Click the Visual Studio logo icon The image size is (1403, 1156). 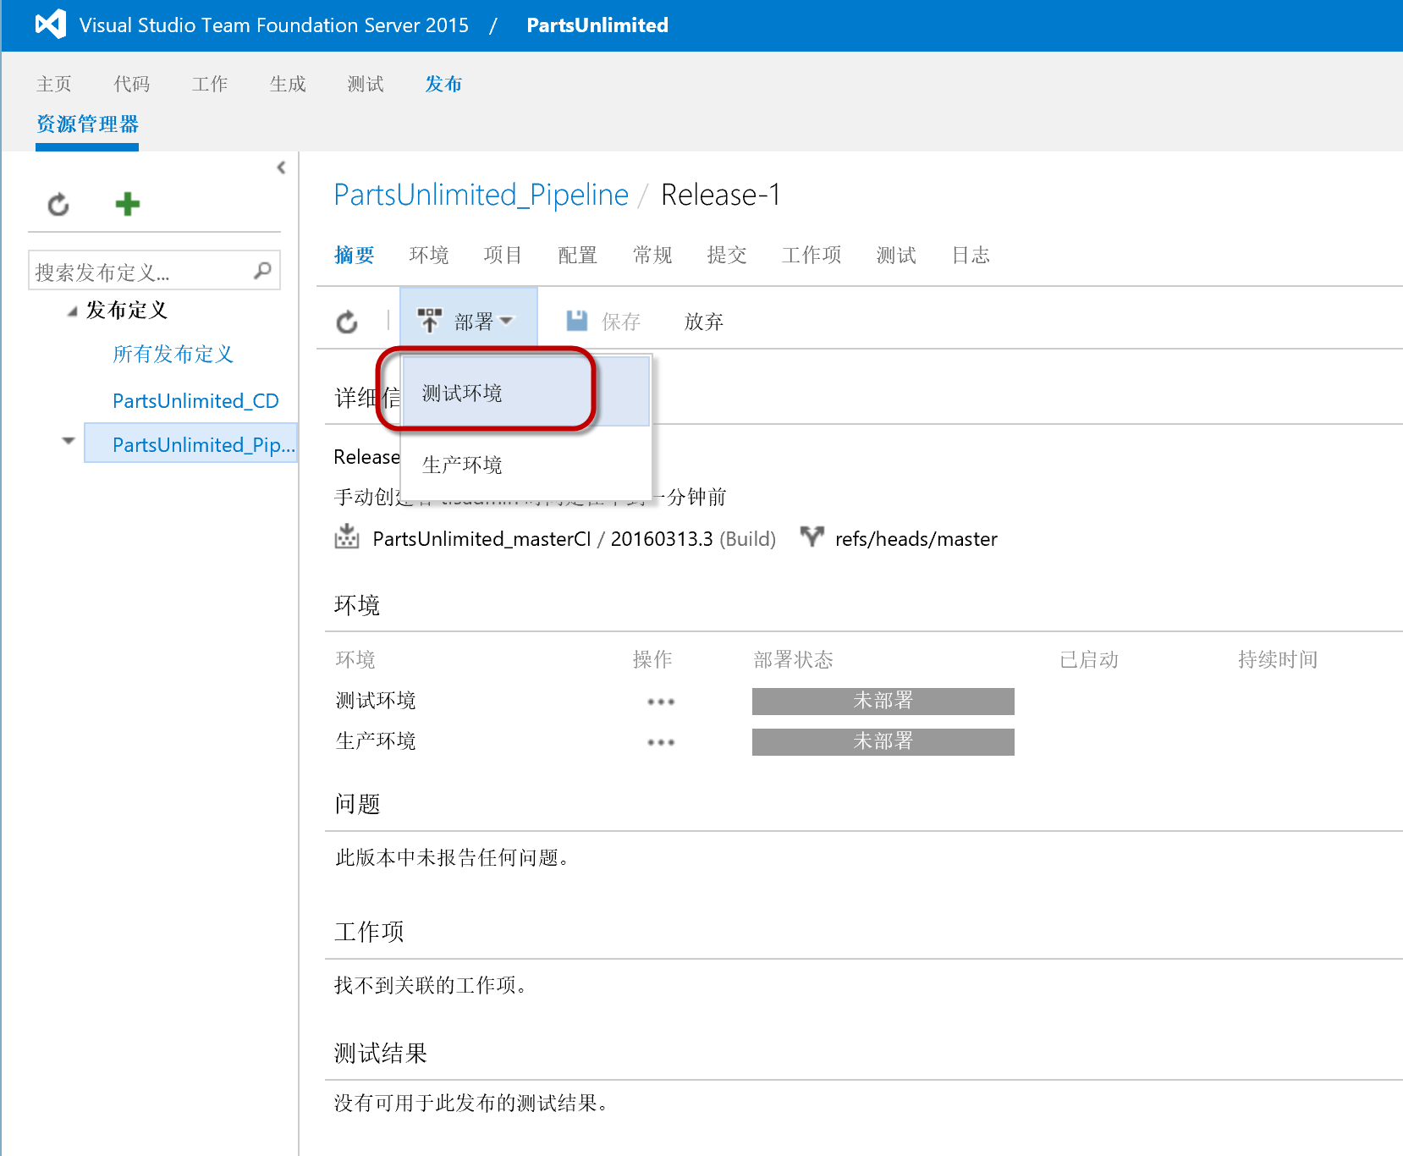tap(51, 24)
